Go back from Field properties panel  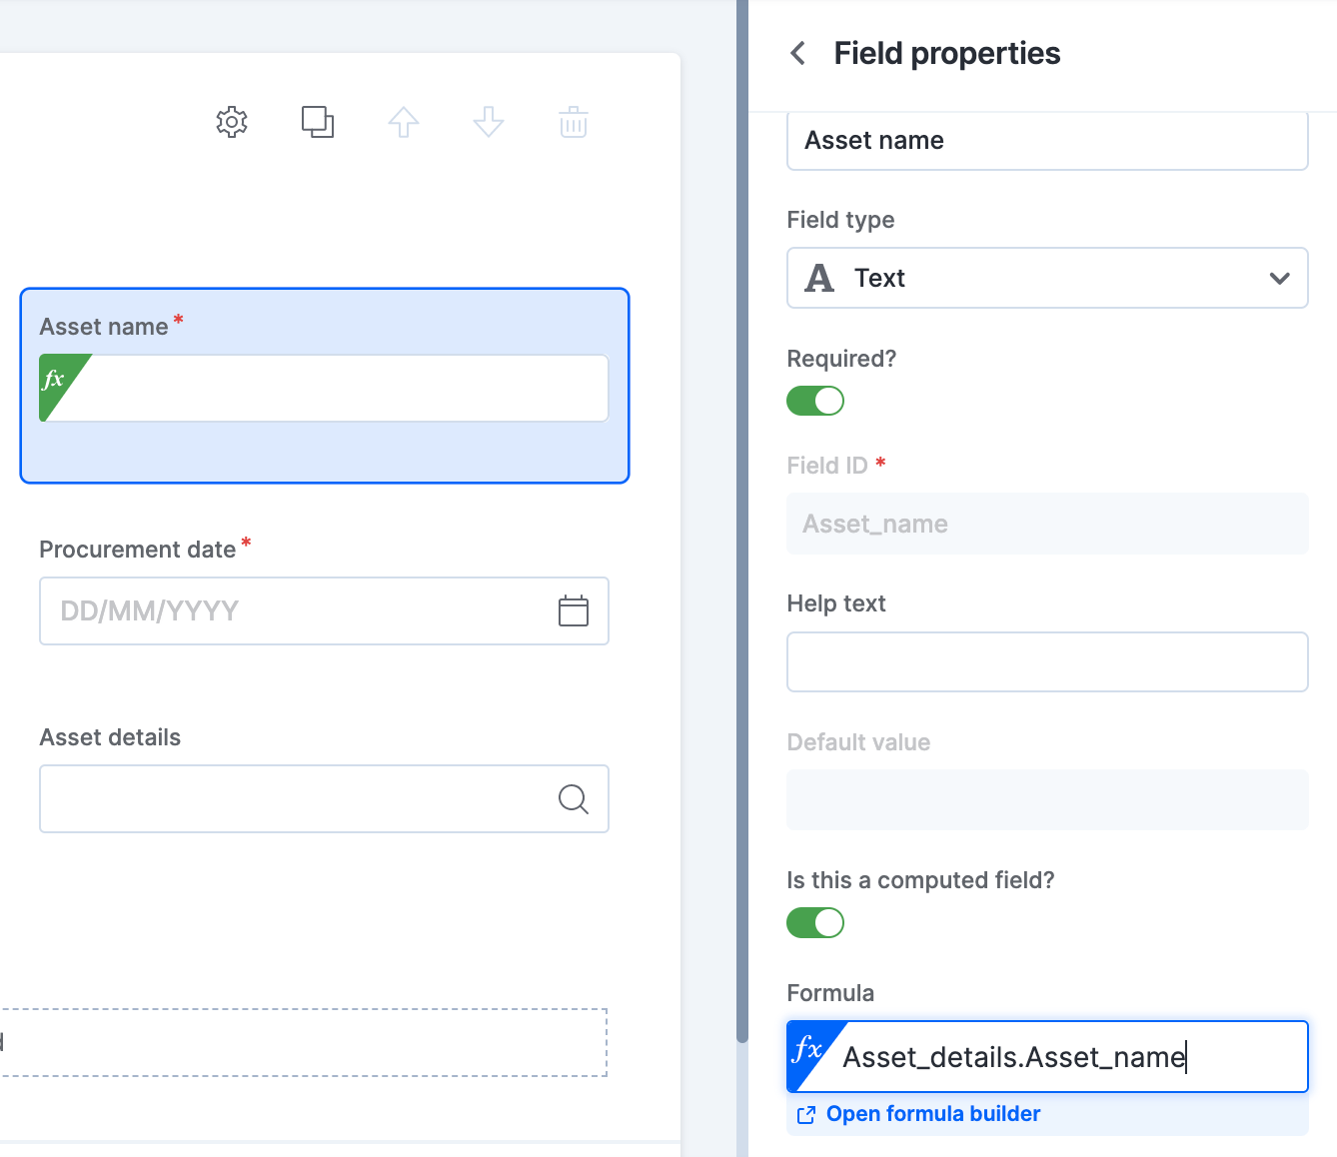coord(797,53)
